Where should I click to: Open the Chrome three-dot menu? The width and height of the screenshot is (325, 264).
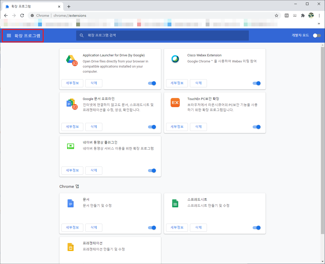(319, 15)
